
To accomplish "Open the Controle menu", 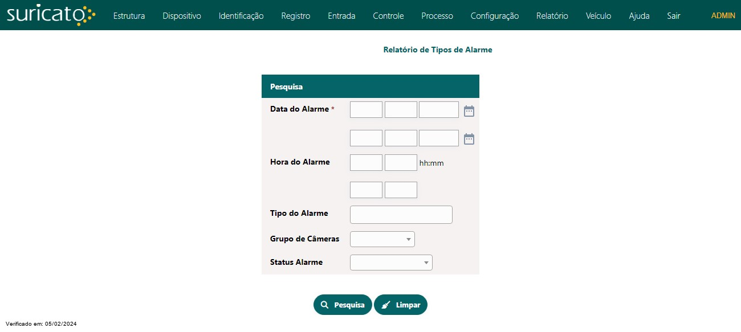I will (x=388, y=16).
